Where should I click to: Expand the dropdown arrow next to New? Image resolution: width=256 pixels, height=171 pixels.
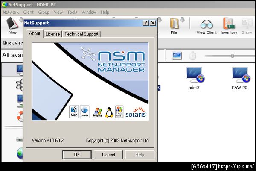[x=21, y=20]
